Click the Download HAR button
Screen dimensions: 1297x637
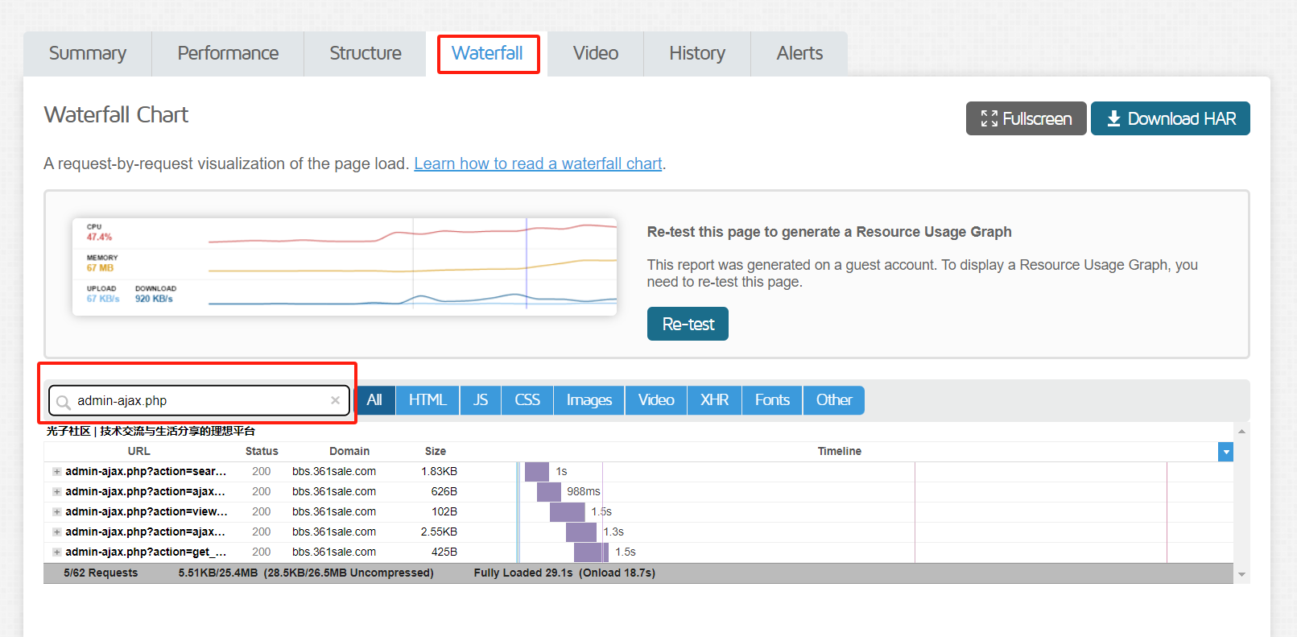click(x=1170, y=118)
